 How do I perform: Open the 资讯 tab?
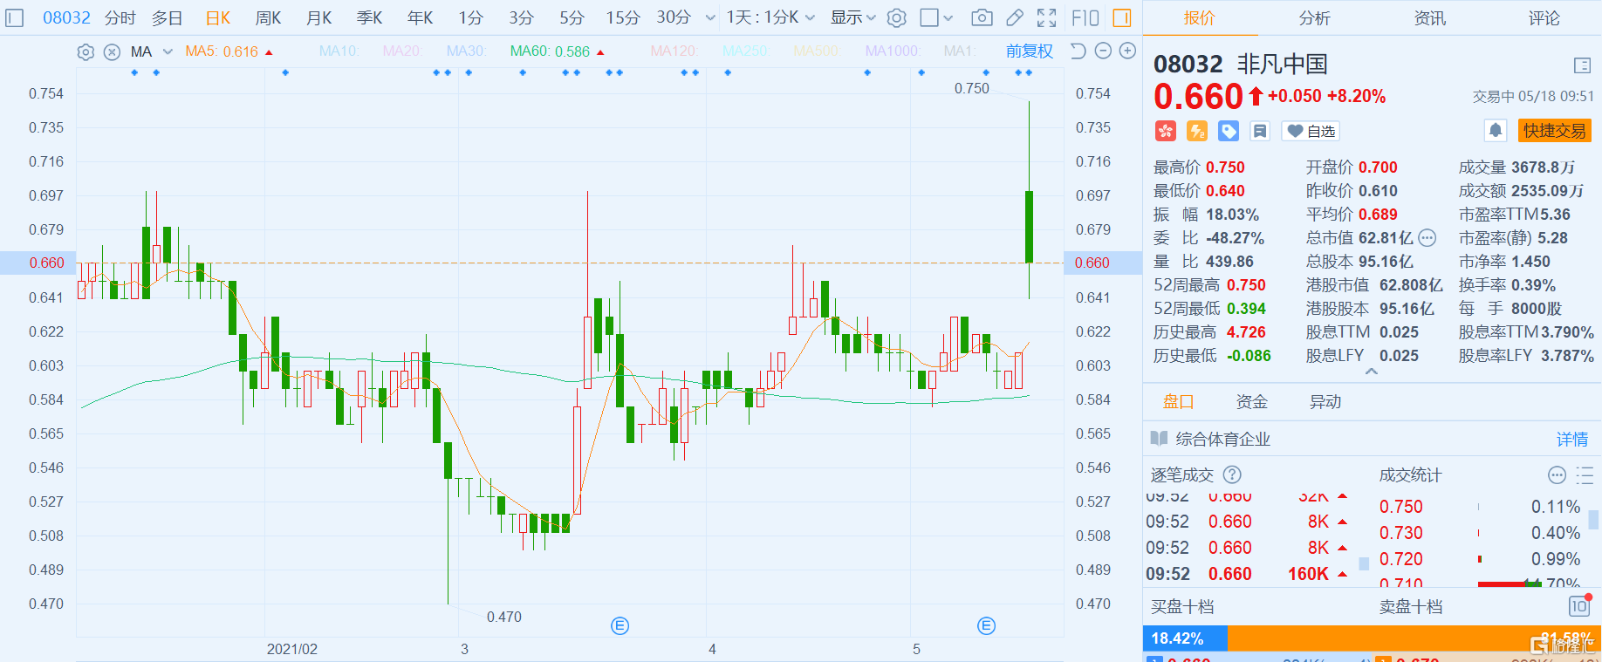(x=1429, y=17)
